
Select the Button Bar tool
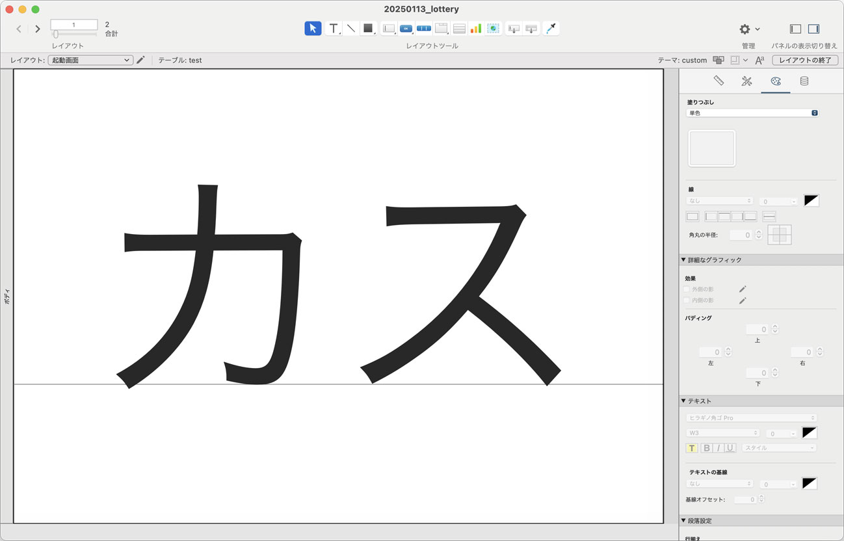coord(424,29)
